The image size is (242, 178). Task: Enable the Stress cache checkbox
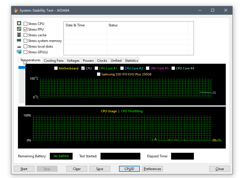tap(25, 35)
